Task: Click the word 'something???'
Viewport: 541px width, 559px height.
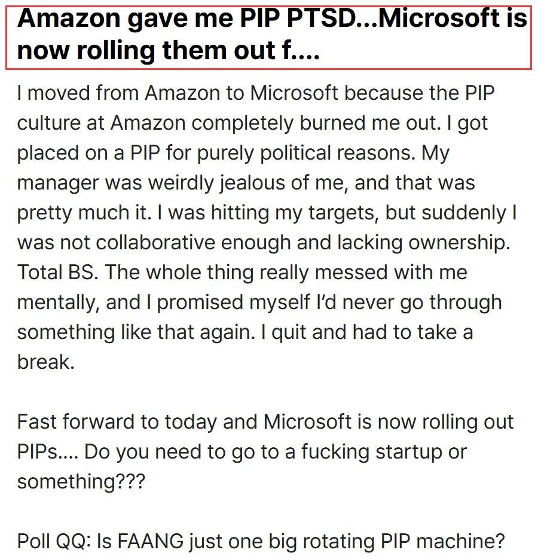Action: tap(81, 482)
